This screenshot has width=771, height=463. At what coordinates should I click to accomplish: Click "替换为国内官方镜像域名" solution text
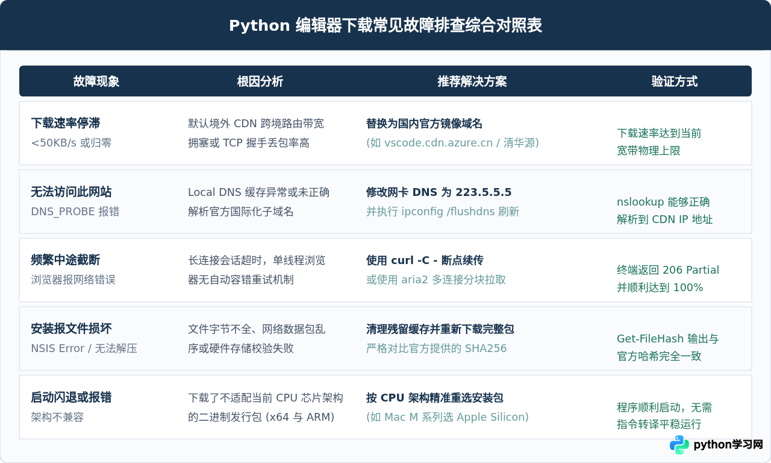[x=425, y=124]
